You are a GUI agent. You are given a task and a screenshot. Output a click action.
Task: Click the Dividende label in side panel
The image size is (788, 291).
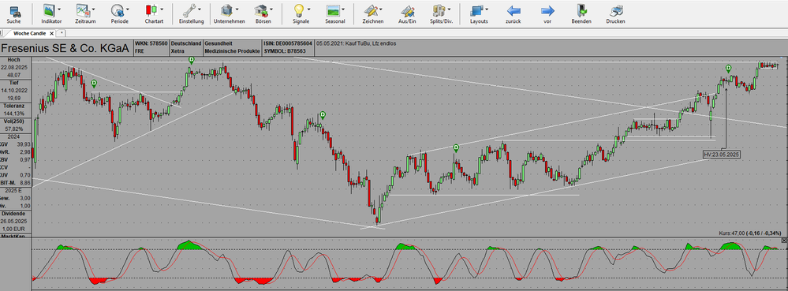(x=14, y=213)
